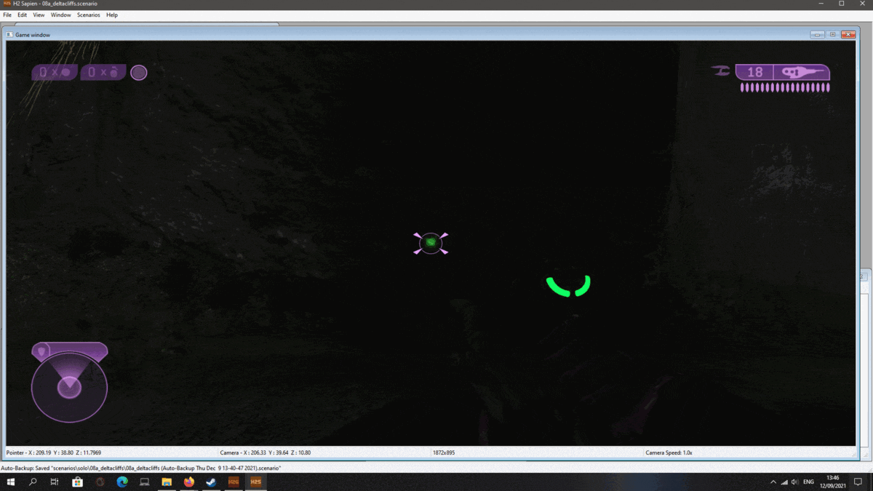
Task: Open the Edit menu
Action: tap(23, 15)
